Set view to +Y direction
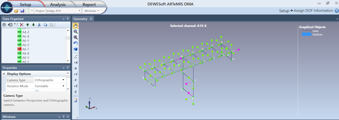Image resolution: width=339 pixels, height=120 pixels. [x=76, y=74]
